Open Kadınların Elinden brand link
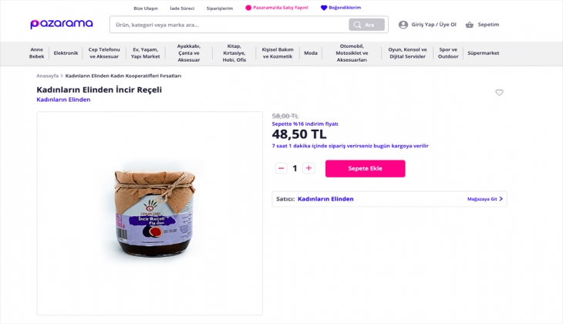Image resolution: width=563 pixels, height=324 pixels. click(x=63, y=100)
